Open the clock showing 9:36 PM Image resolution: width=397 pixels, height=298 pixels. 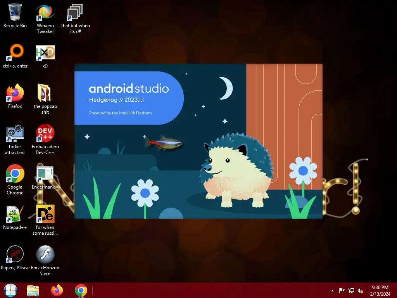coord(380,291)
